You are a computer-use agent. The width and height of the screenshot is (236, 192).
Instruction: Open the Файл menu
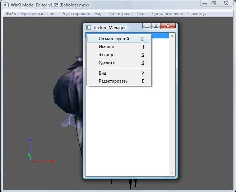(x=11, y=14)
